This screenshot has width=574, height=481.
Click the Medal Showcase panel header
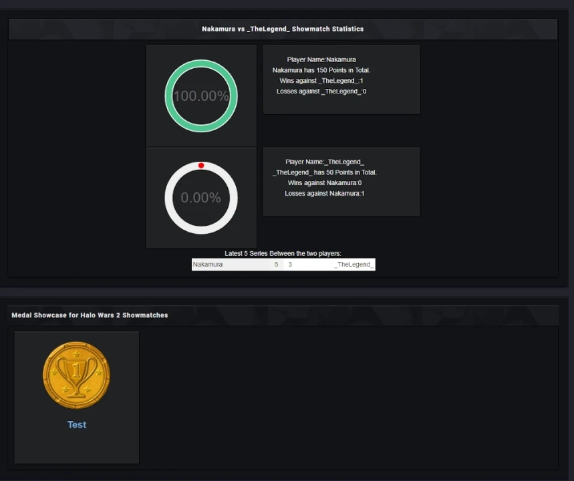pos(90,315)
